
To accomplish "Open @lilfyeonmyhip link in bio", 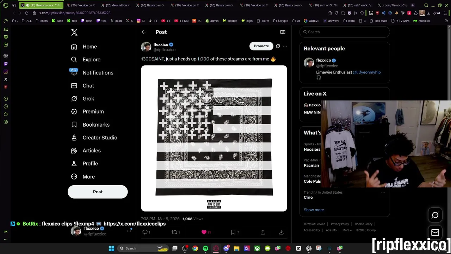I will [367, 72].
